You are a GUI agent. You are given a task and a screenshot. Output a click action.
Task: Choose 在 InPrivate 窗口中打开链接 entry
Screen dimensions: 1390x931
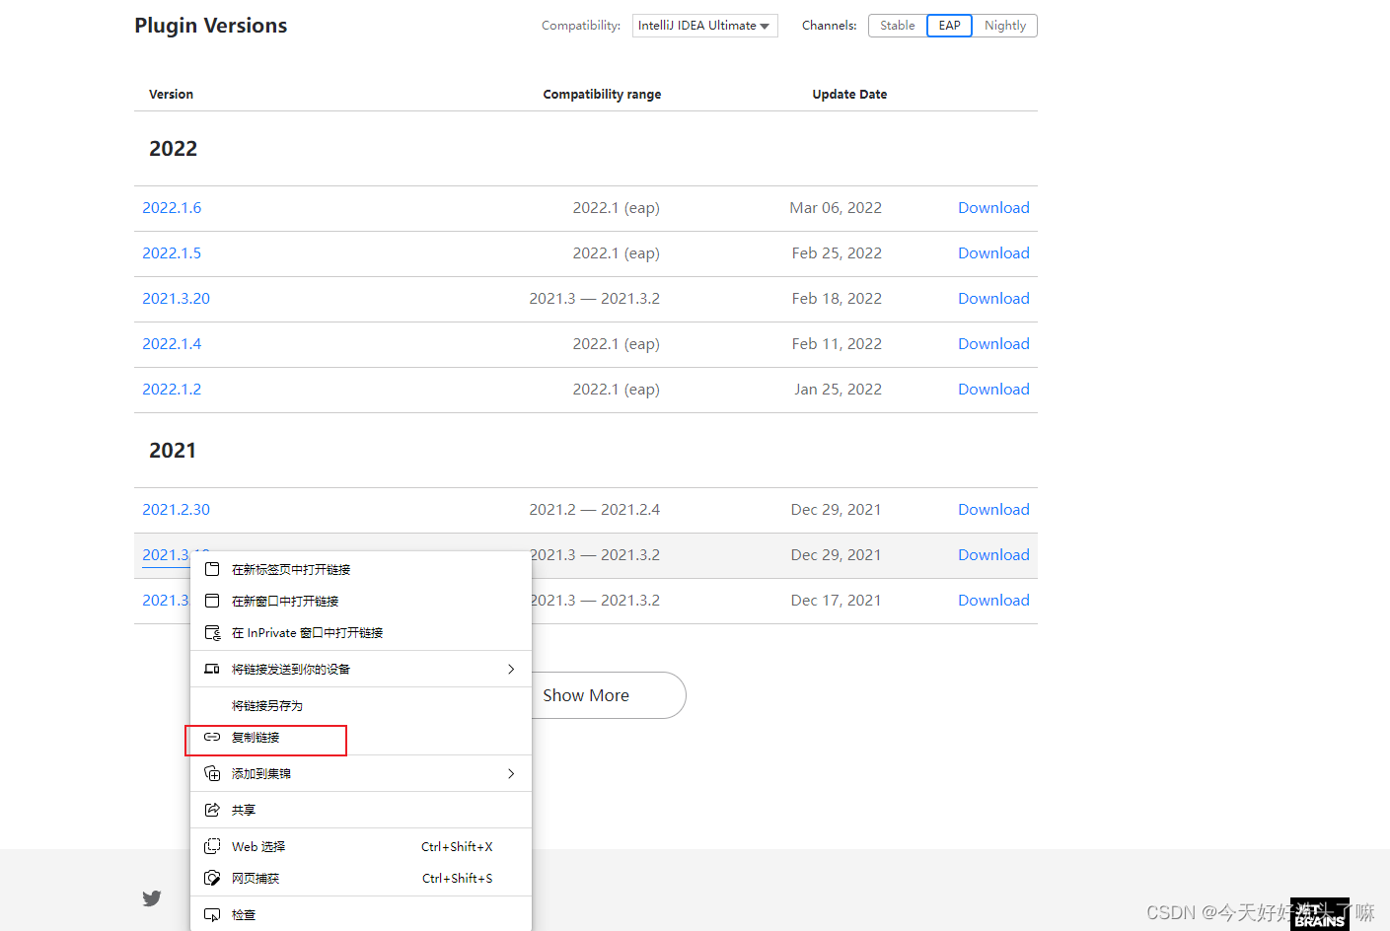361,632
